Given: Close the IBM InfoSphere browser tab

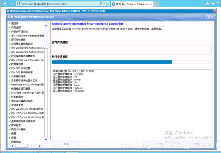Looking at the screenshot, I should click(151, 4).
